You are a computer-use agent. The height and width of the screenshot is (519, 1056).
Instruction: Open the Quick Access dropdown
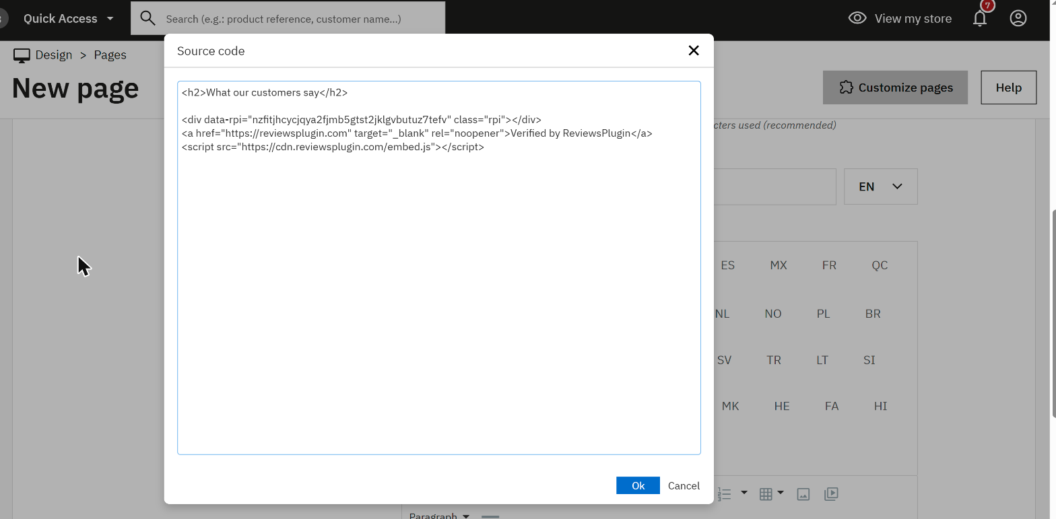coord(69,19)
